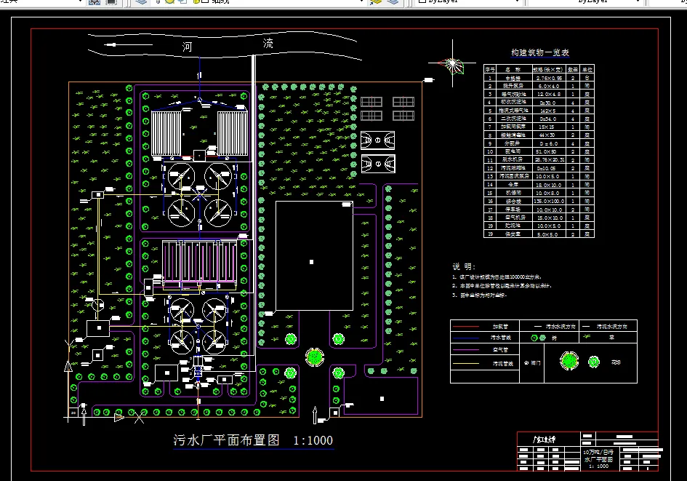The image size is (687, 481).
Task: Select the 污泥管线 legend label
Action: pyautogui.click(x=502, y=364)
